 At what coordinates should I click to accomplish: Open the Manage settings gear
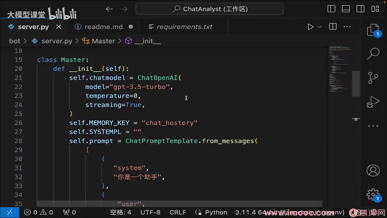tap(373, 195)
